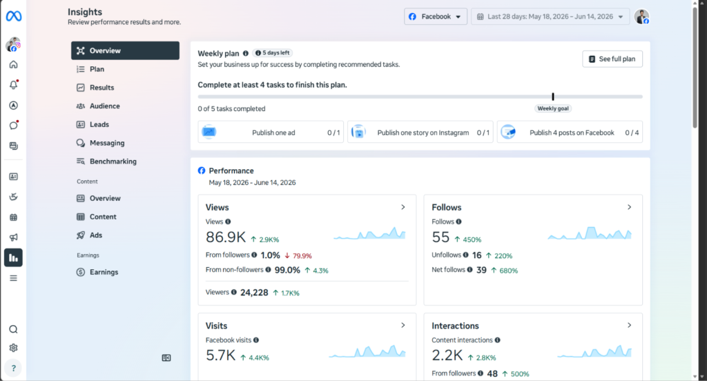Open Benchmarking in Insights menu
This screenshot has height=381, width=707.
tap(126, 162)
